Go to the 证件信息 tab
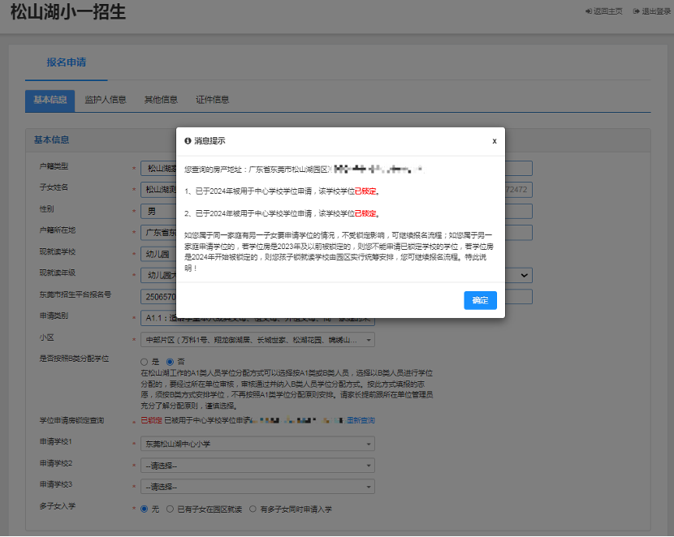The width and height of the screenshot is (674, 537). click(x=212, y=100)
